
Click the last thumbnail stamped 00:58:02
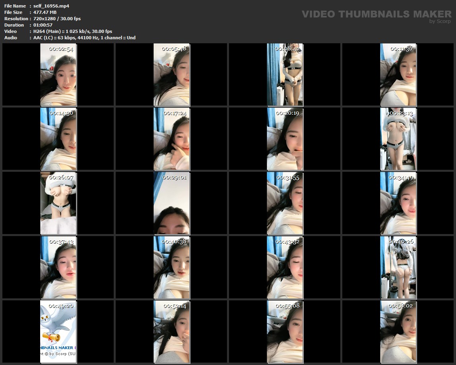[398, 331]
